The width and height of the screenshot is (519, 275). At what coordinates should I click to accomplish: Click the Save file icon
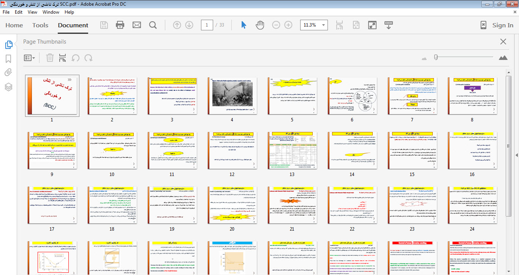tap(104, 25)
